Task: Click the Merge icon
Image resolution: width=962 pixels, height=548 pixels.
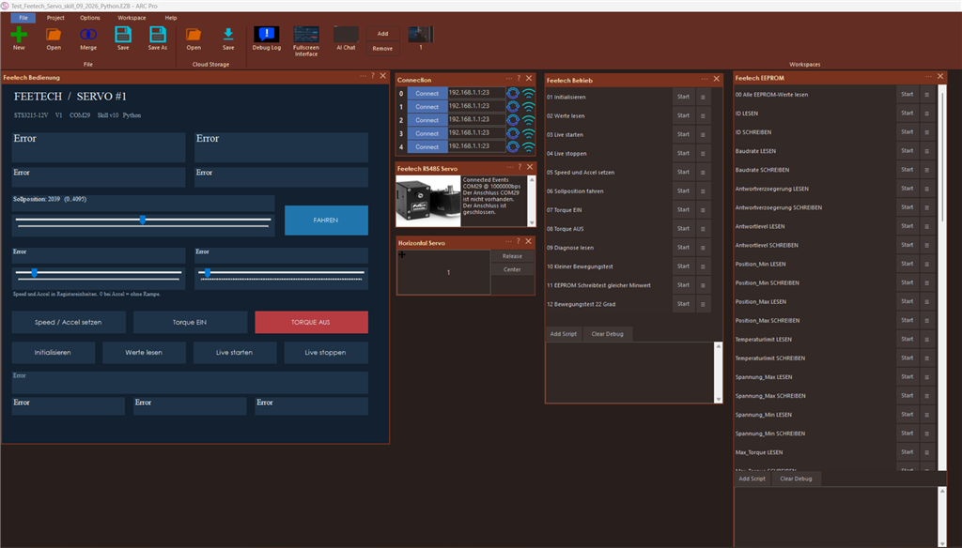Action: [88, 35]
